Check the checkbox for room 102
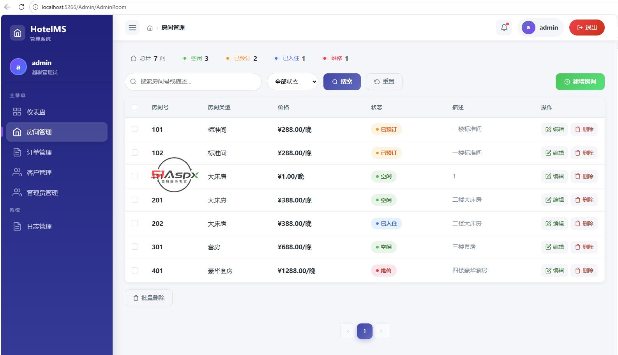The height and width of the screenshot is (355, 618). [x=135, y=153]
